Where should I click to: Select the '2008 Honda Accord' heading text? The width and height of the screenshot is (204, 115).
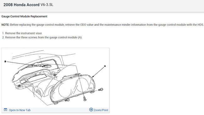[21, 5]
